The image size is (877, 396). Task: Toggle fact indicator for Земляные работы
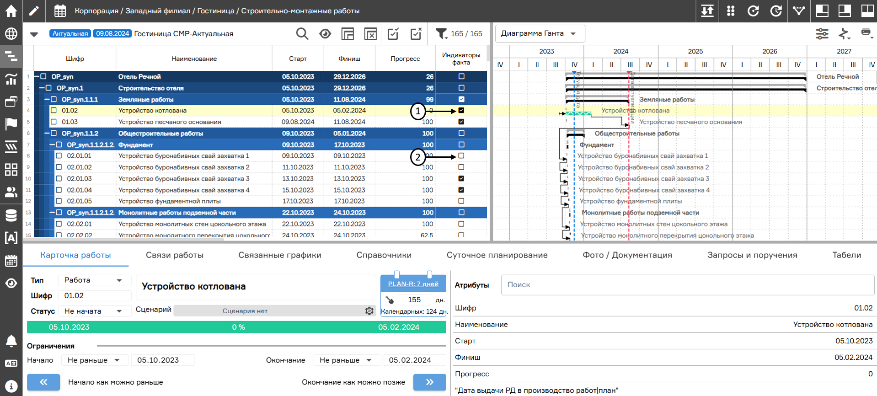point(461,99)
